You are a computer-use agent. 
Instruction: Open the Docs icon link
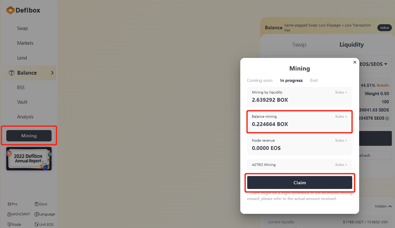[x=36, y=204]
